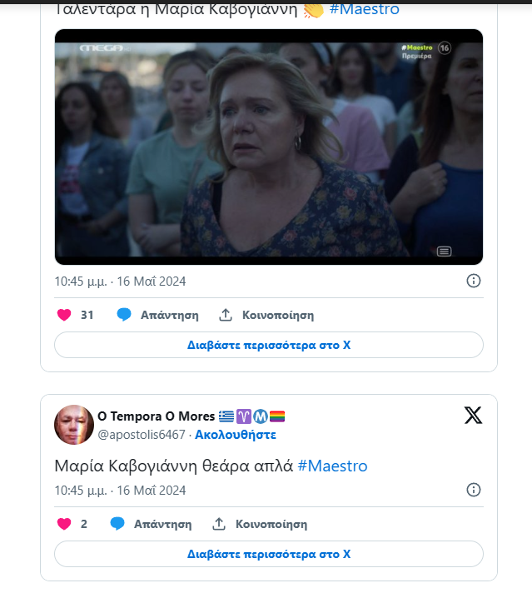
Task: Click the captions icon in the video corner
Action: tap(445, 251)
